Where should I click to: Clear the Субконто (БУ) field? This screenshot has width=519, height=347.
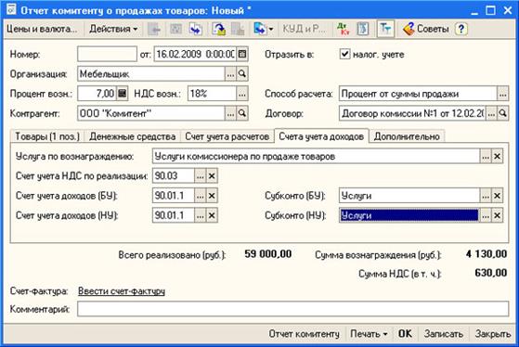[497, 196]
